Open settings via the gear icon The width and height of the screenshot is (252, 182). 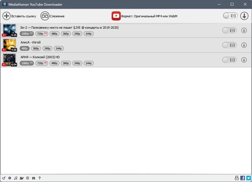click(10, 178)
